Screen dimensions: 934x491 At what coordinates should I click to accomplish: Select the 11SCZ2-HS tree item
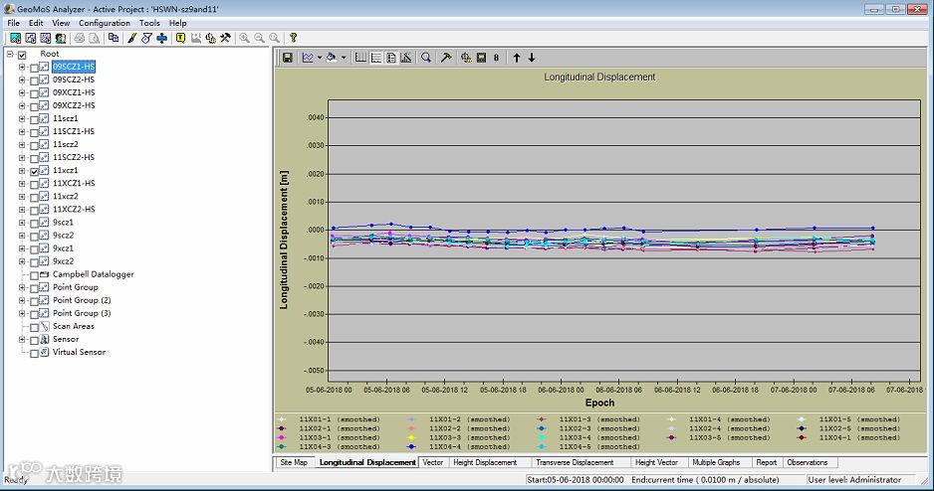click(74, 157)
